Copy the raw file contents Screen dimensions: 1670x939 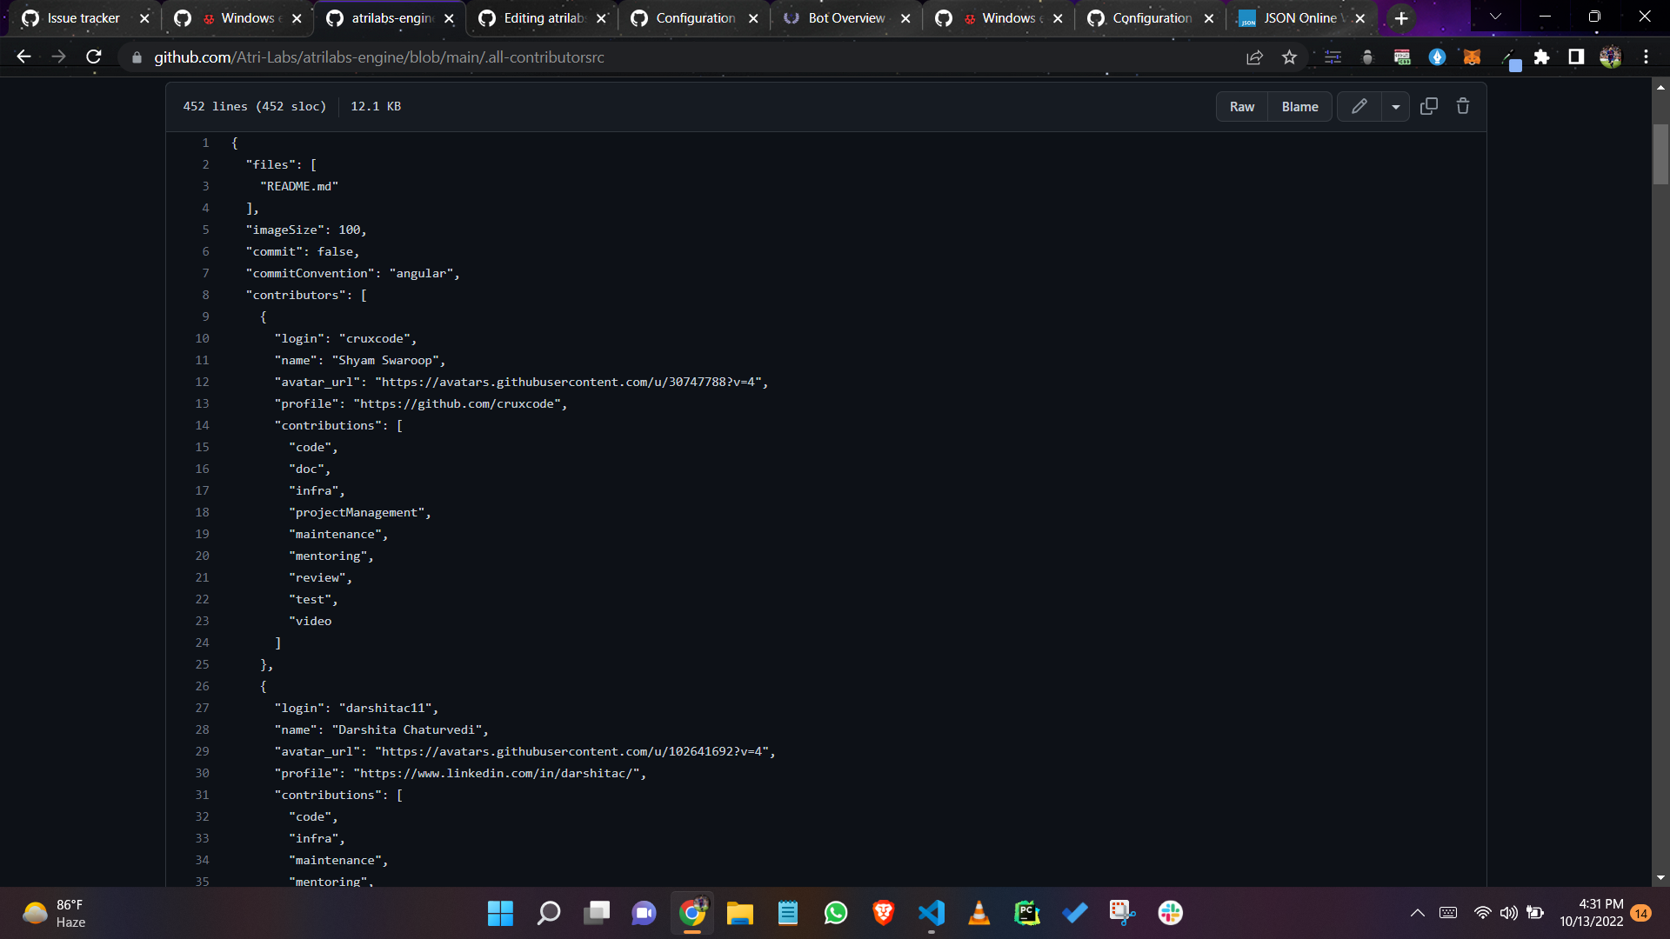click(x=1429, y=105)
